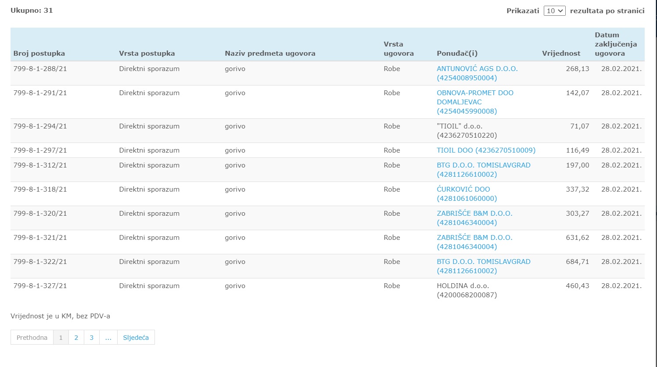This screenshot has width=657, height=367.
Task: Click Robe in row 799-8-1-297/21
Action: pos(392,150)
